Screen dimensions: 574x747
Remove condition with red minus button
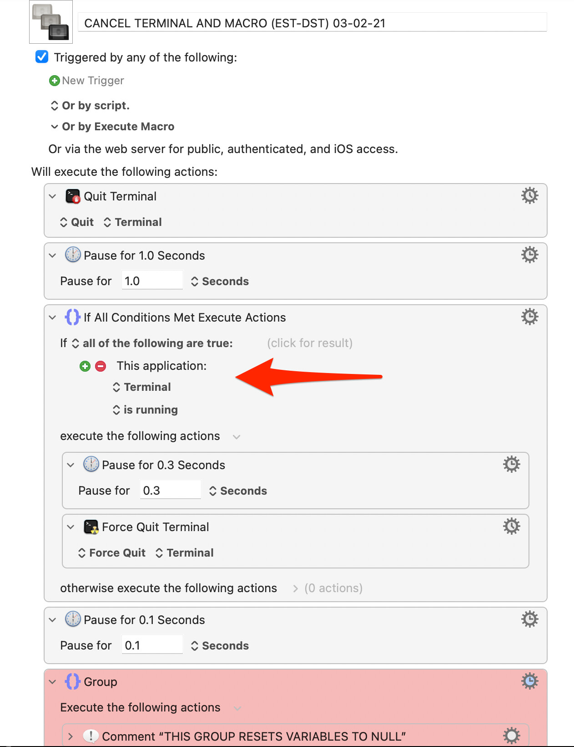[101, 366]
